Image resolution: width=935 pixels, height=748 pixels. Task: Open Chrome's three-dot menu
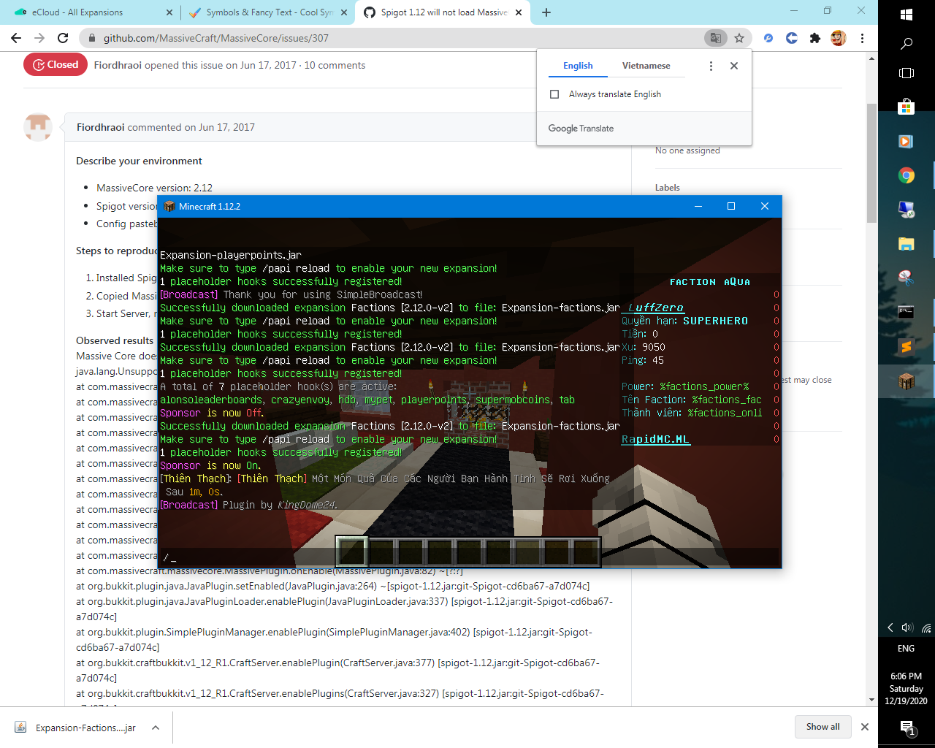(862, 38)
